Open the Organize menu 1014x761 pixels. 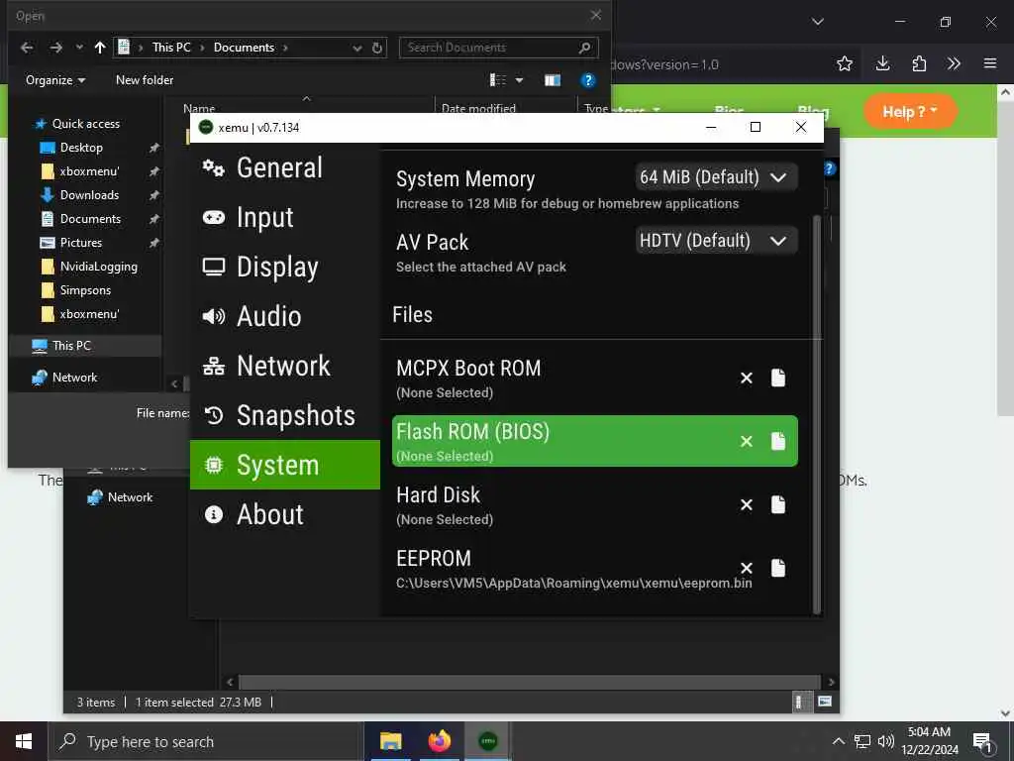coord(55,80)
